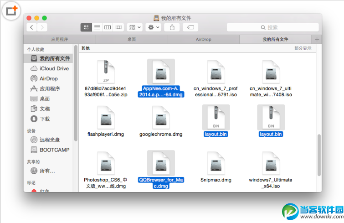Open 应用程序 in the sidebar

[48, 88]
